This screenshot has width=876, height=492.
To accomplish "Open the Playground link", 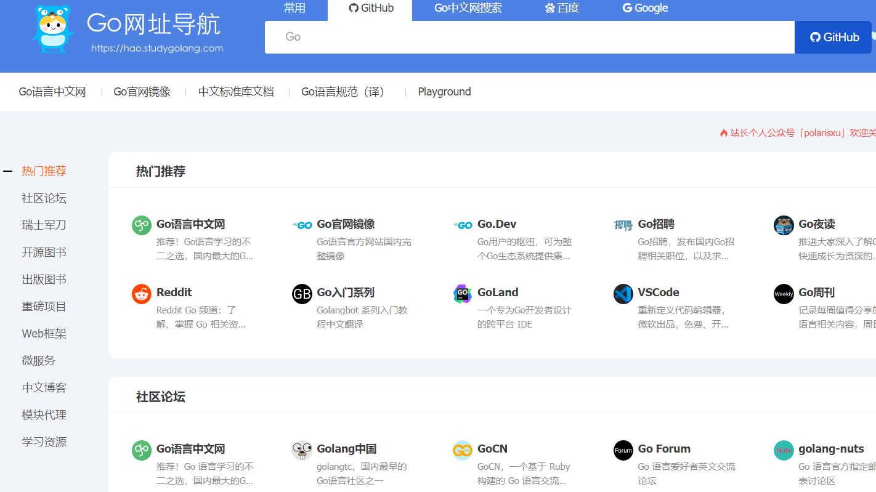I will pyautogui.click(x=444, y=92).
